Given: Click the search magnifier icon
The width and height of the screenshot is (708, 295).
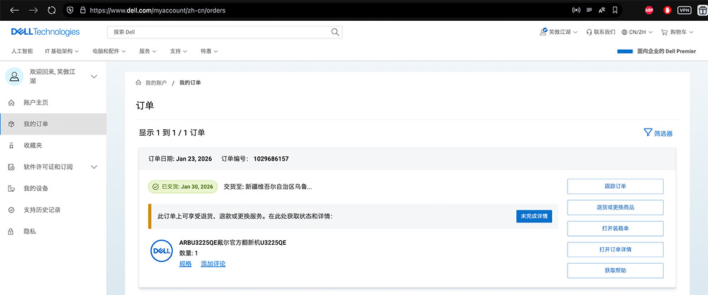Looking at the screenshot, I should pos(335,32).
